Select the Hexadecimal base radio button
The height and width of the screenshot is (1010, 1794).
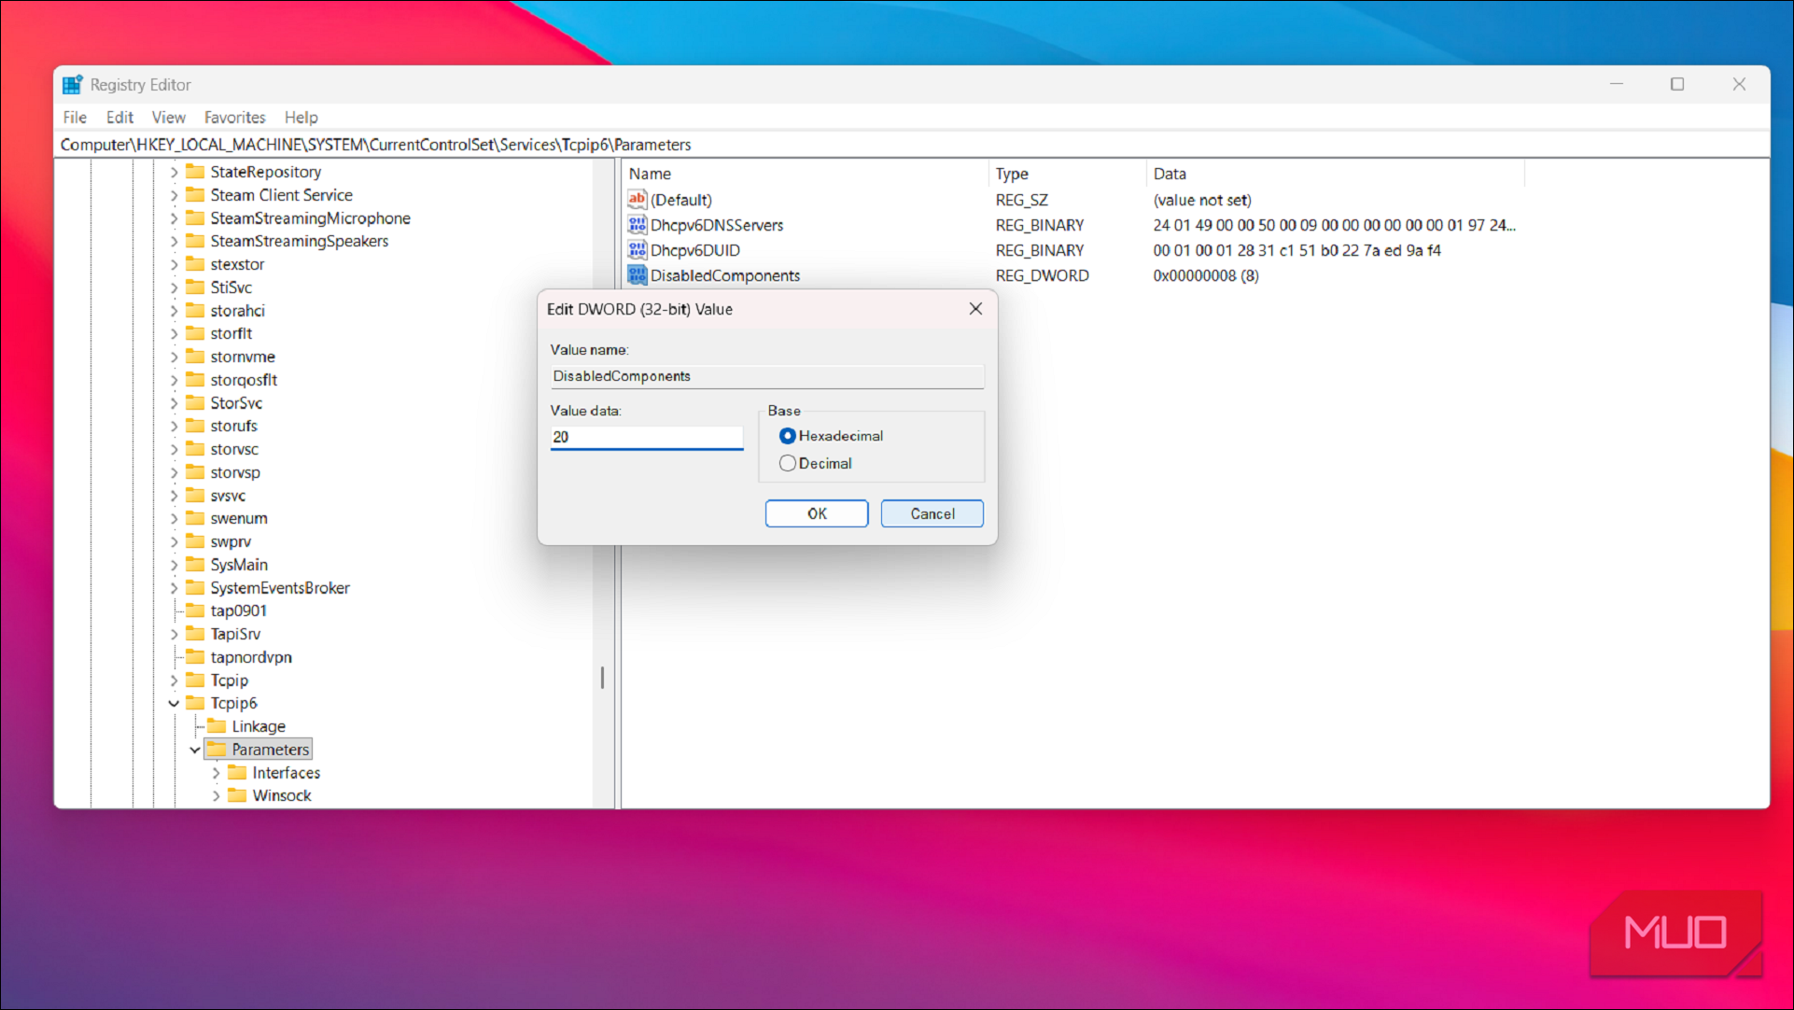pyautogui.click(x=788, y=436)
